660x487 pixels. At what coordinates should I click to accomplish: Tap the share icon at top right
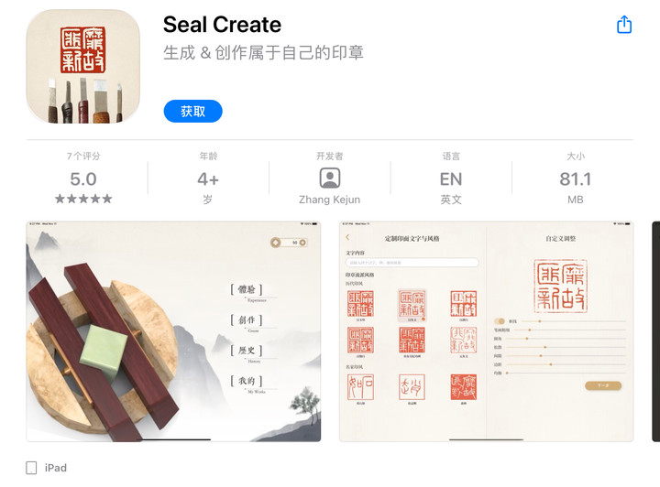pyautogui.click(x=624, y=25)
